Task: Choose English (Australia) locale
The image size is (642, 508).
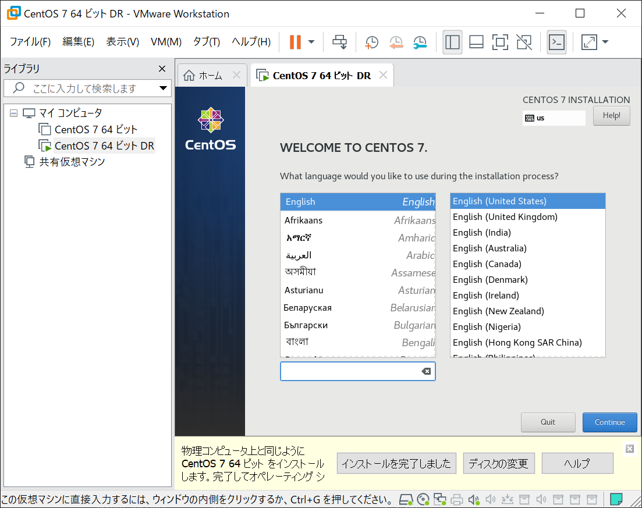Action: (527, 248)
